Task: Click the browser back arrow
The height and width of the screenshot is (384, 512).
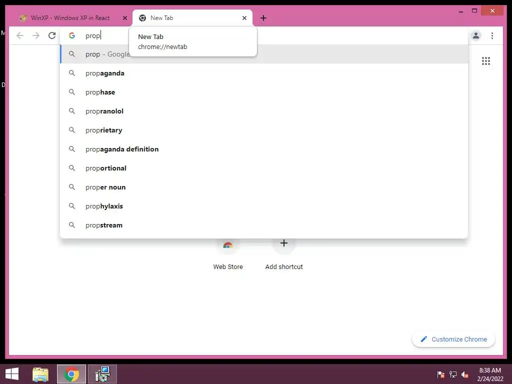Action: click(20, 35)
